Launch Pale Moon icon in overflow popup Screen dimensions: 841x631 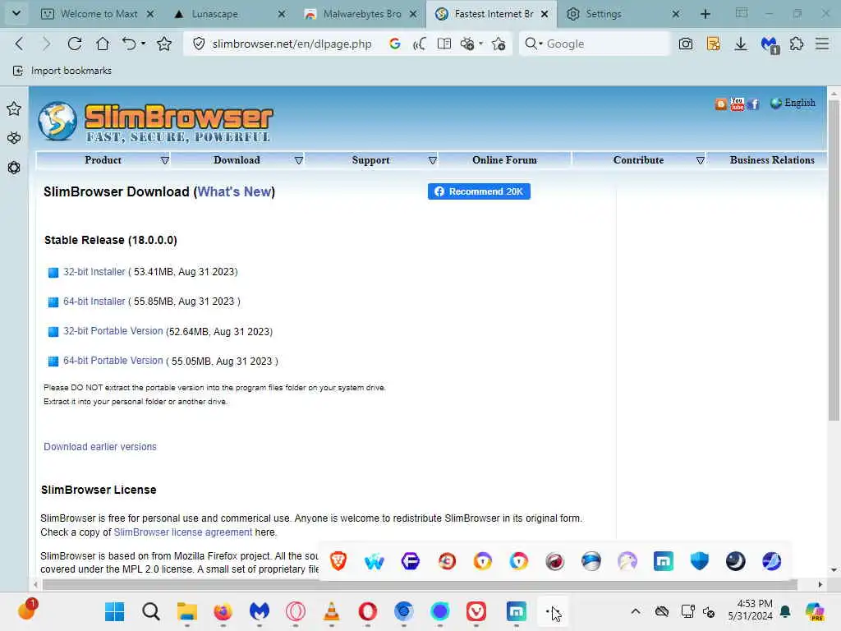pyautogui.click(x=735, y=561)
